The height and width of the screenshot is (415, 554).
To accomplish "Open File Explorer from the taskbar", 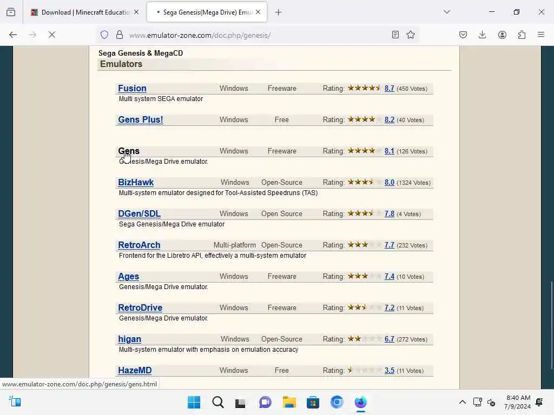I will 289,402.
